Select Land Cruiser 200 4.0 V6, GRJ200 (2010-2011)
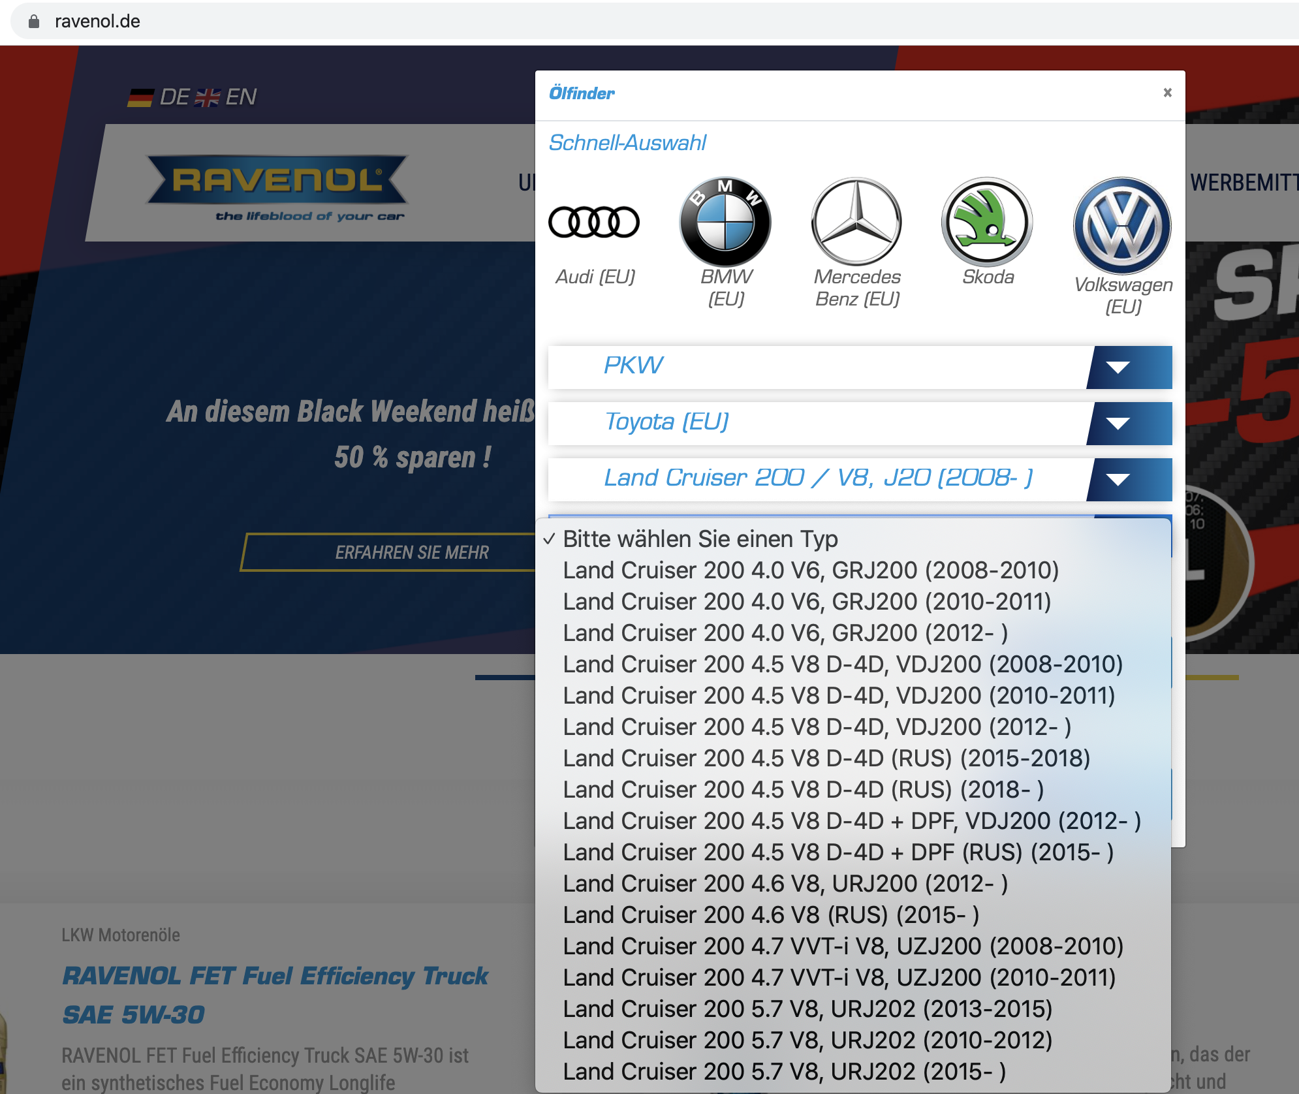1299x1094 pixels. point(853,602)
